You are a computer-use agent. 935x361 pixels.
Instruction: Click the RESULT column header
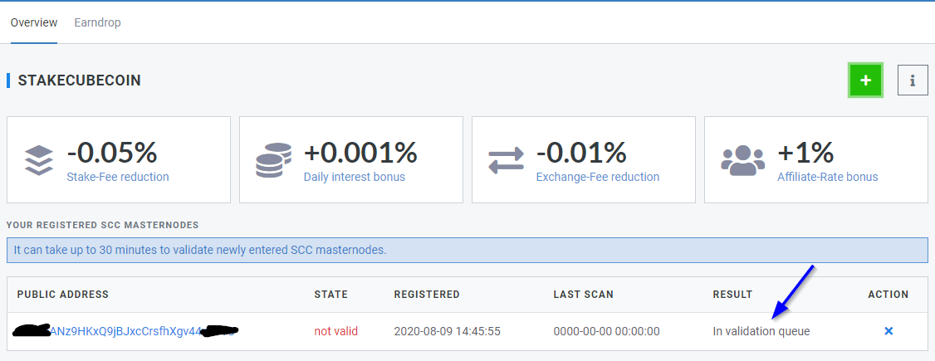pyautogui.click(x=732, y=295)
